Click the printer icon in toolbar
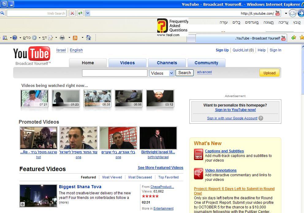304x213 pixels. [62, 38]
